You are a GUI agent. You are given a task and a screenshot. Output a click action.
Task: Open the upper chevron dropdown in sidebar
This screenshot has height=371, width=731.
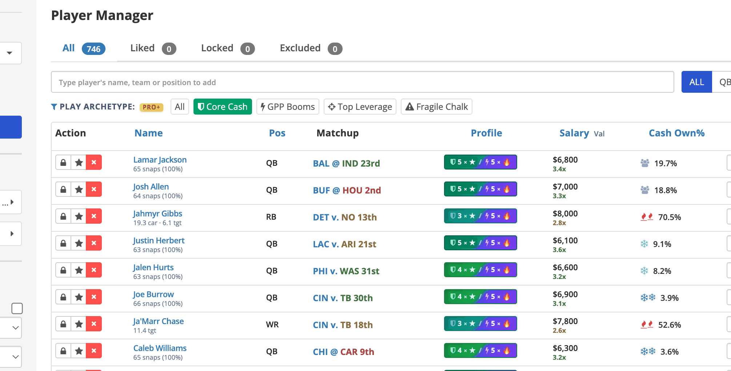[10, 328]
